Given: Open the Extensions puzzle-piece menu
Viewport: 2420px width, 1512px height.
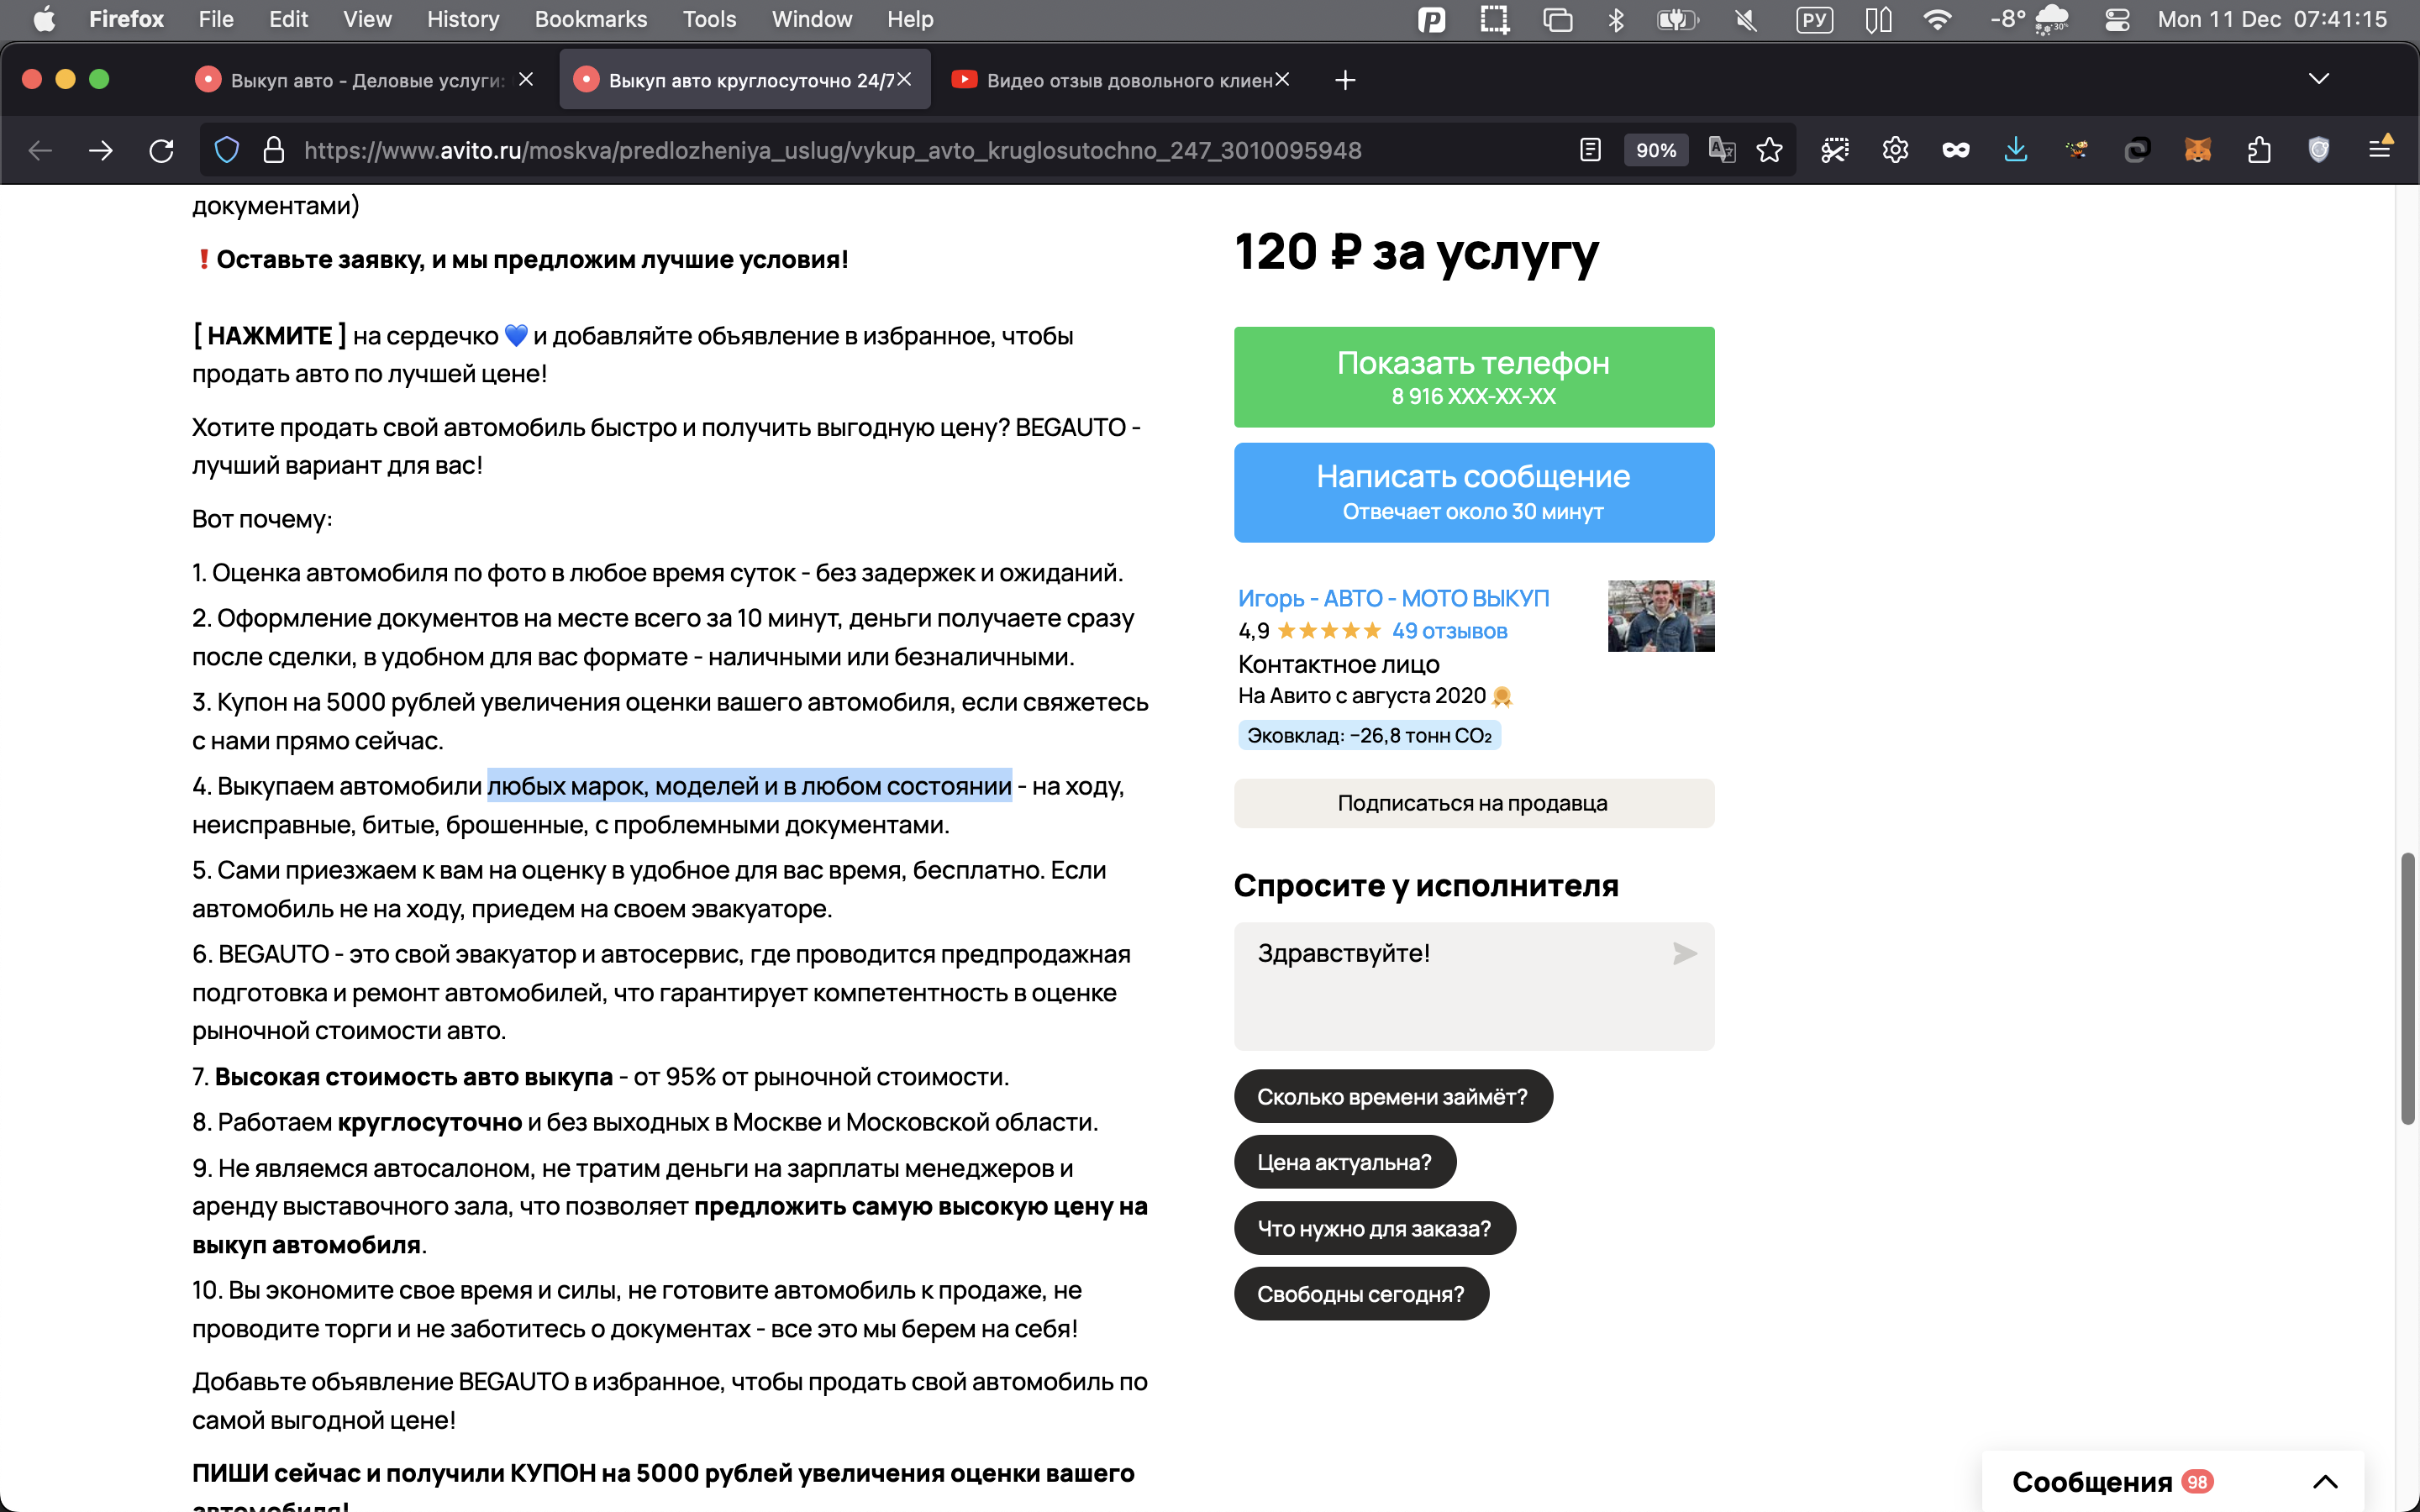Looking at the screenshot, I should (x=2258, y=150).
